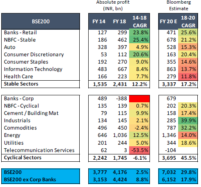Image resolution: width=201 pixels, height=187 pixels.
Task: Select the NBFC - Cyclical label
Action: (x=22, y=106)
